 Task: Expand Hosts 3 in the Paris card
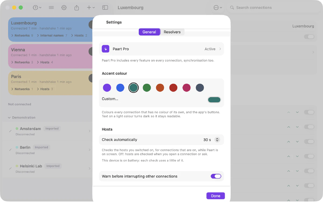click(x=45, y=89)
